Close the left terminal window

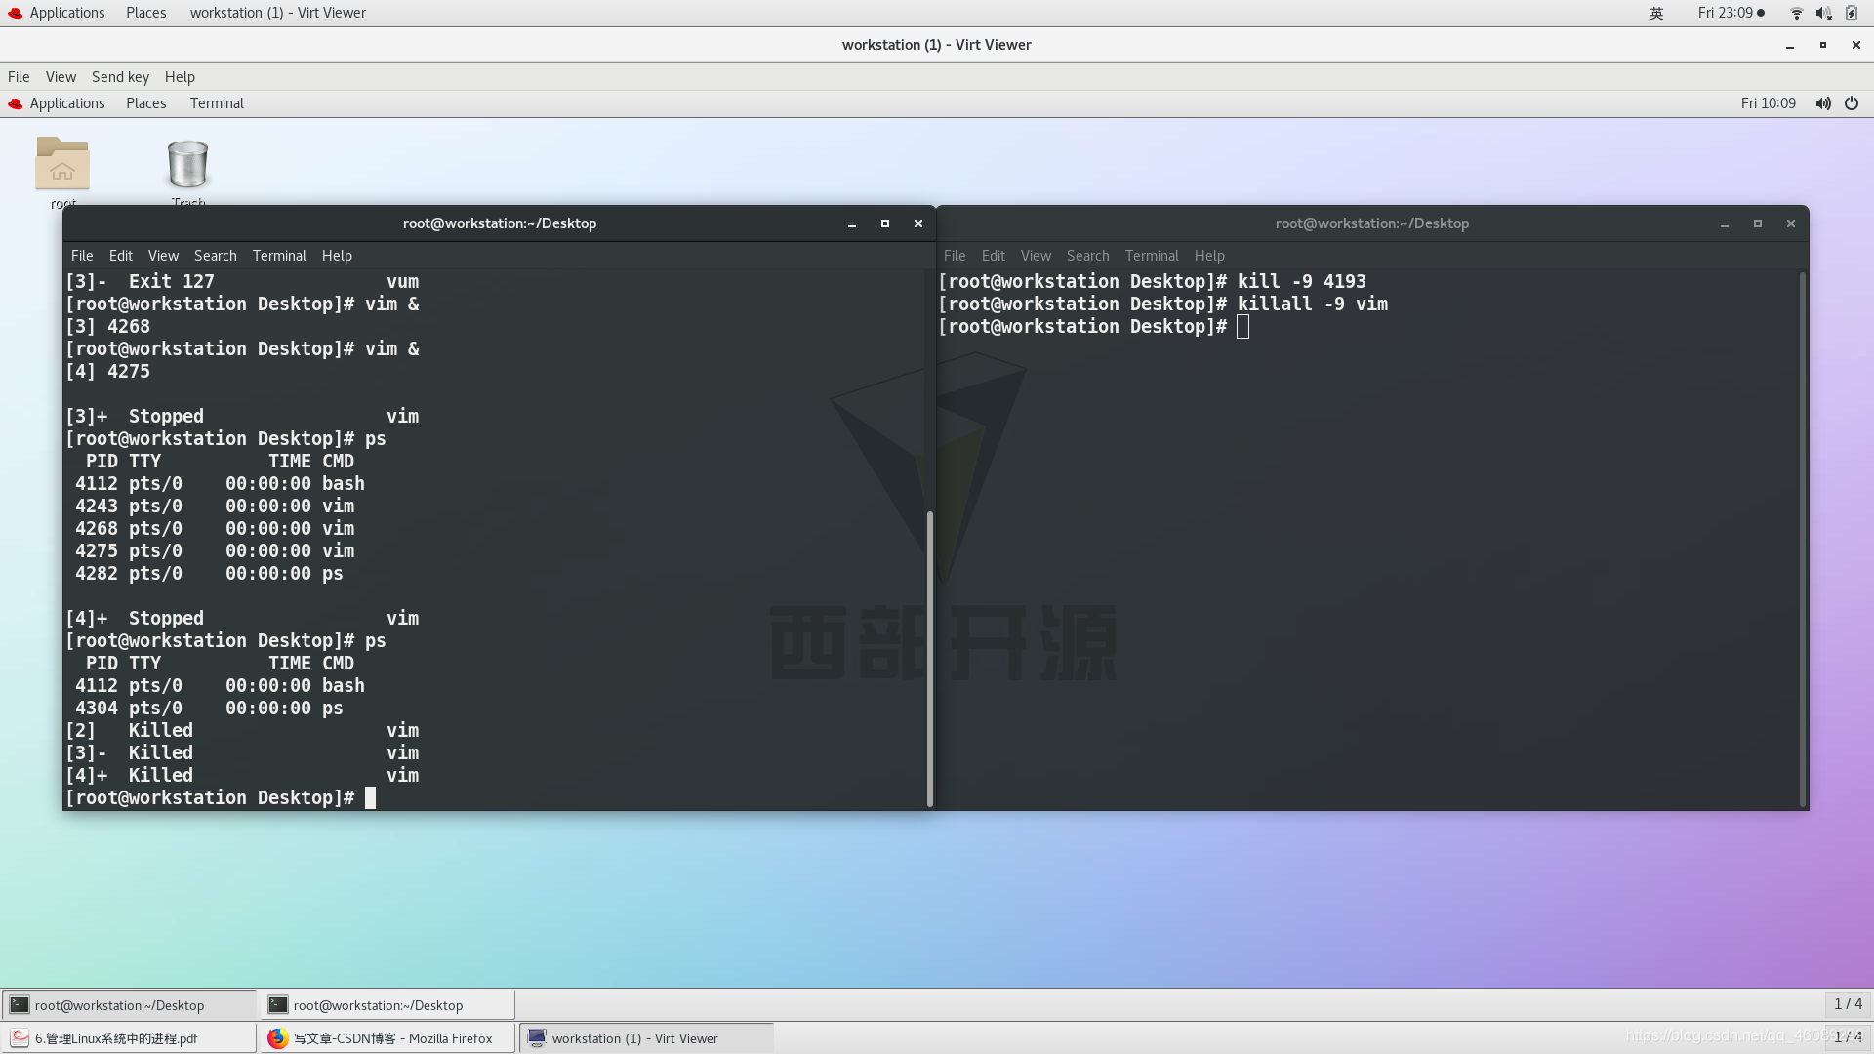pos(918,223)
